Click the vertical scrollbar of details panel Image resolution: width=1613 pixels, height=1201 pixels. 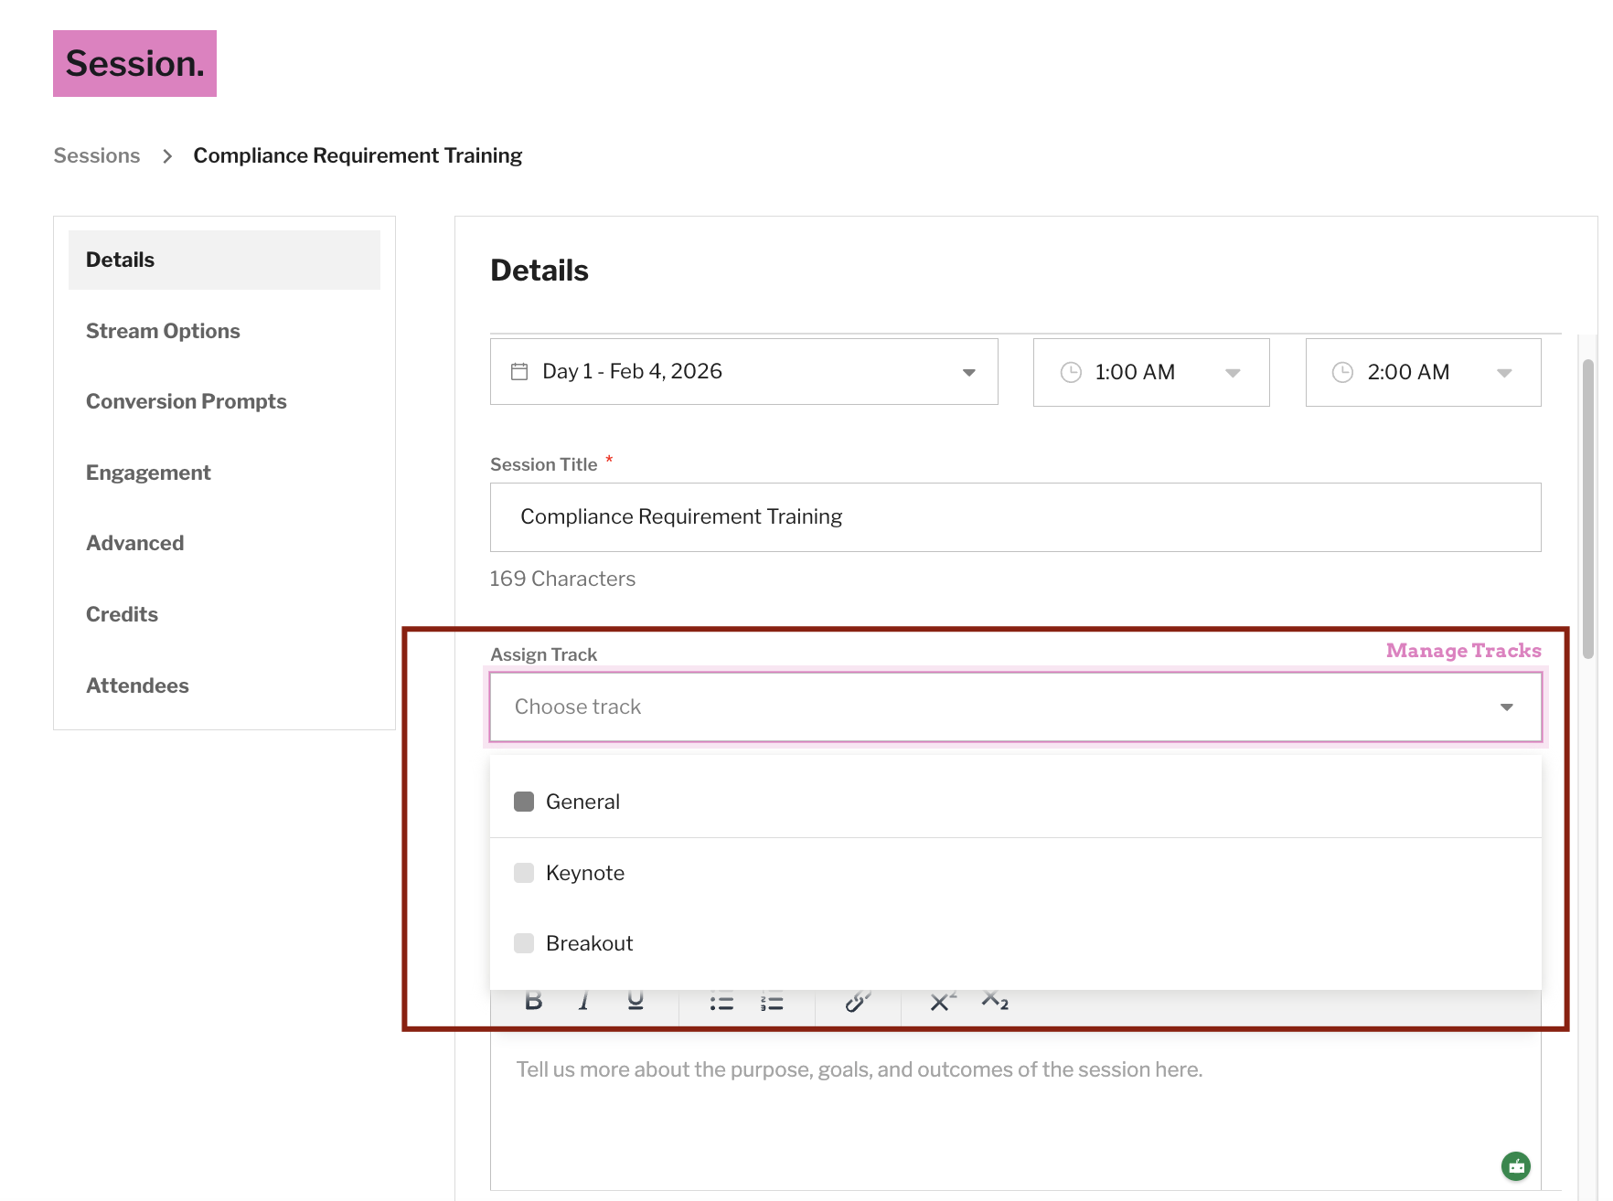(x=1588, y=507)
